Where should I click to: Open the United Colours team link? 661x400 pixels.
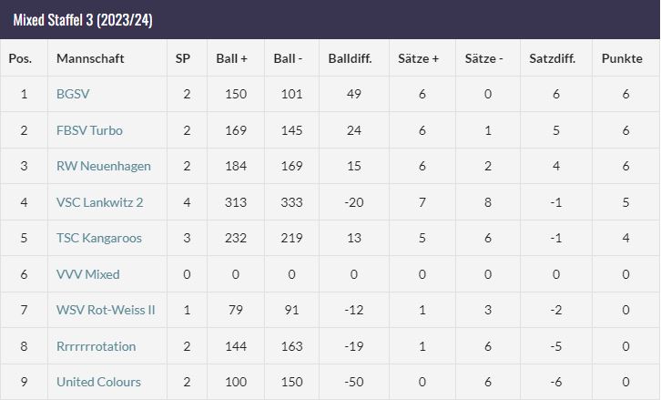(x=98, y=382)
